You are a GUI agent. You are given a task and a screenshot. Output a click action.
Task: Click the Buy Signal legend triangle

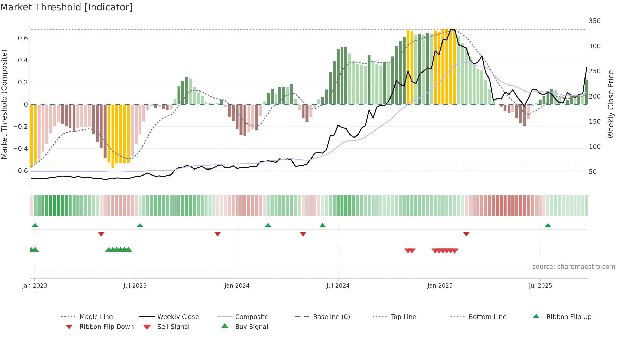point(225,326)
